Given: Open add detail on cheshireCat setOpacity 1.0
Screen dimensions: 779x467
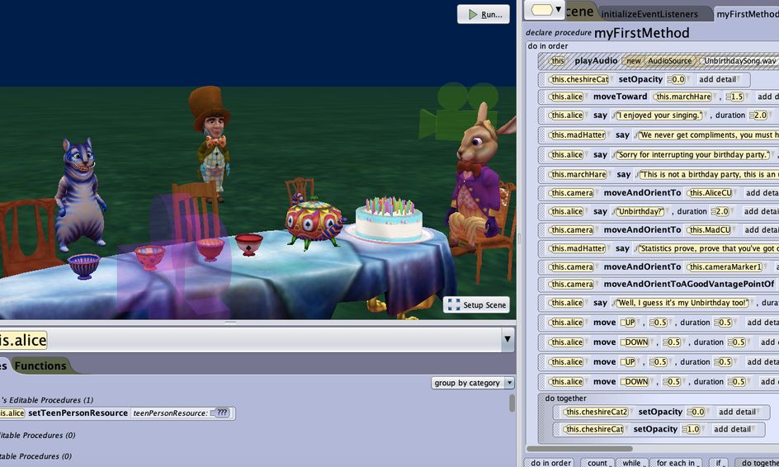Looking at the screenshot, I should click(x=733, y=429).
